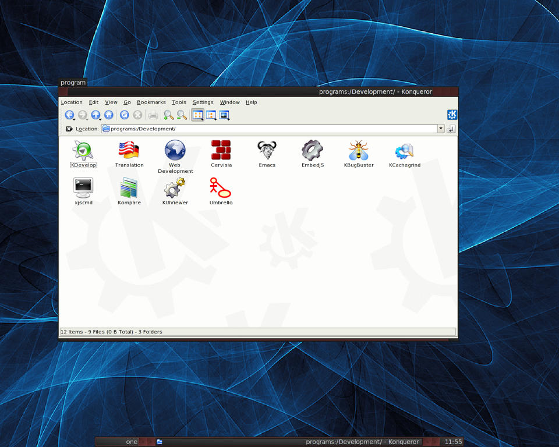559x447 pixels.
Task: Zoom in with the magnifier plus icon
Action: click(x=168, y=115)
